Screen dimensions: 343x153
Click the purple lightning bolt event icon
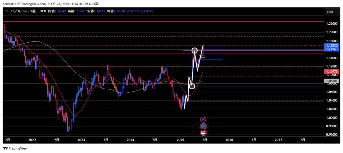pos(203,119)
